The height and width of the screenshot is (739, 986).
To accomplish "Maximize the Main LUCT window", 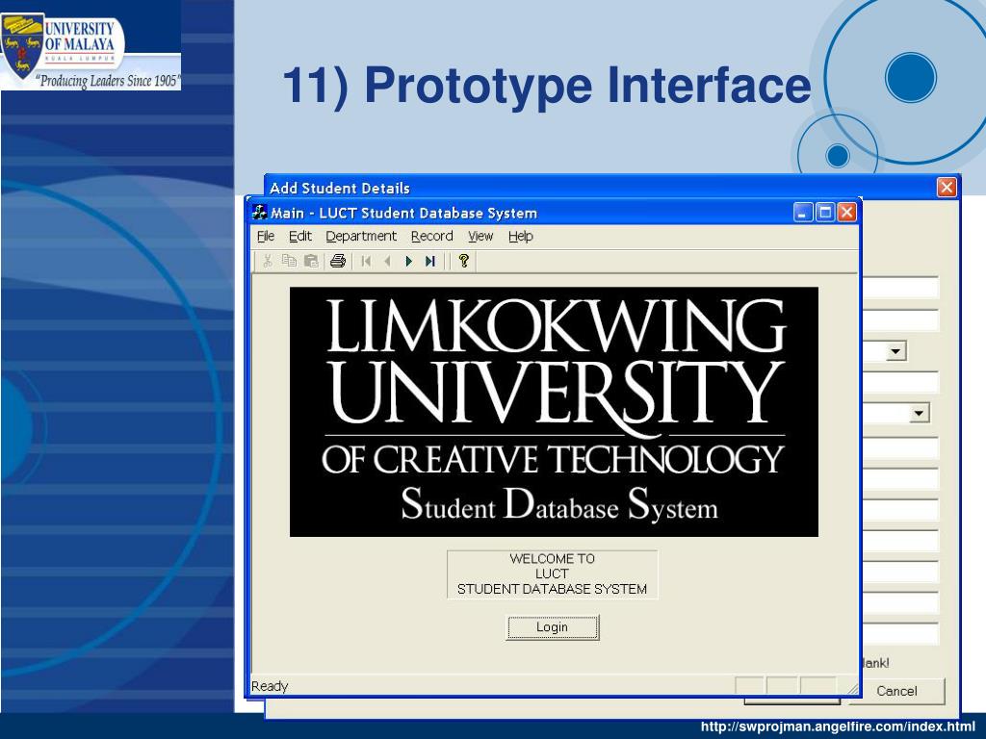I will click(825, 213).
